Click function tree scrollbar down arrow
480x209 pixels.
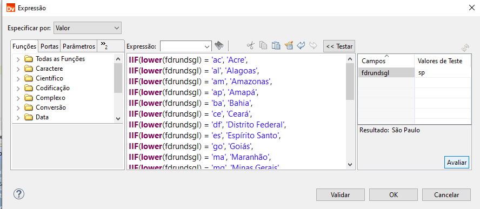click(118, 119)
